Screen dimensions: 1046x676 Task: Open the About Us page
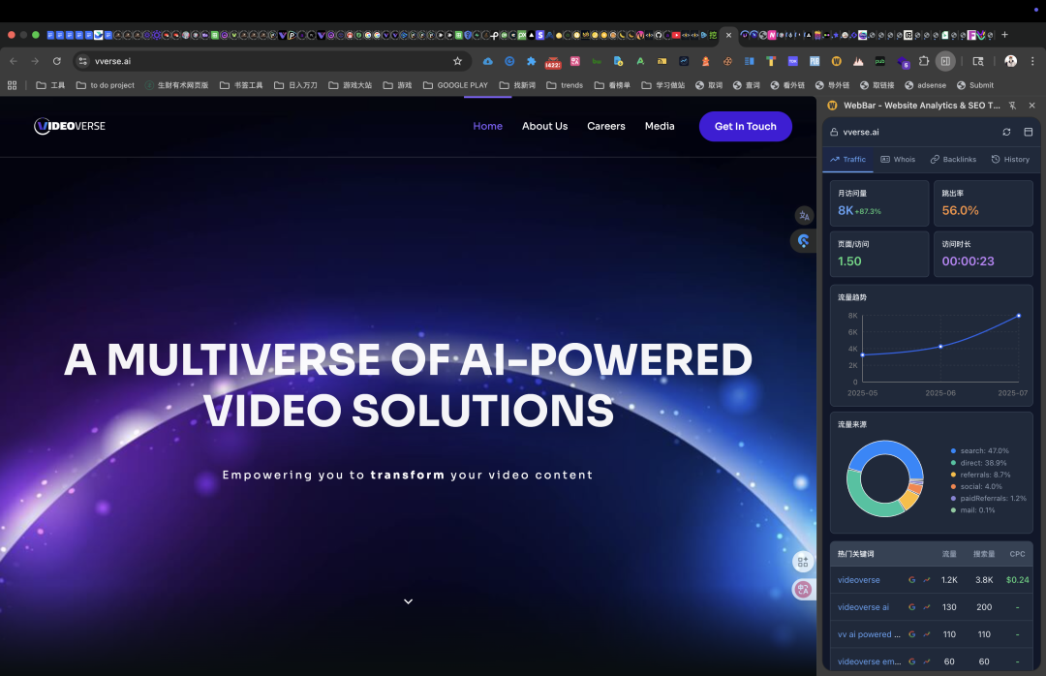(544, 126)
